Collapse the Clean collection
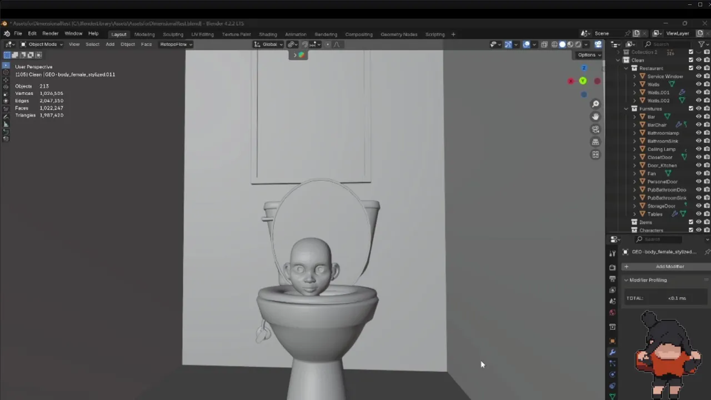The width and height of the screenshot is (711, 400). (618, 60)
